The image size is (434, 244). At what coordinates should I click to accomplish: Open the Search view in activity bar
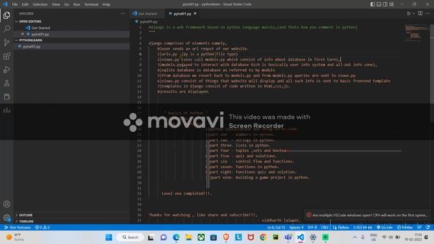7,28
